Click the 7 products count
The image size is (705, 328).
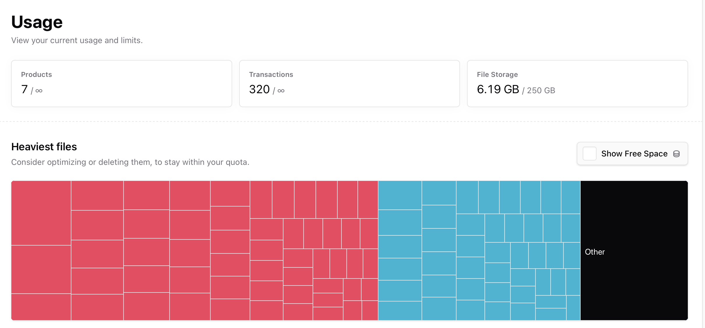24,89
